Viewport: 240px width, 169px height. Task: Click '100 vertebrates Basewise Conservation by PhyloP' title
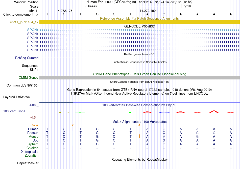click(139, 105)
